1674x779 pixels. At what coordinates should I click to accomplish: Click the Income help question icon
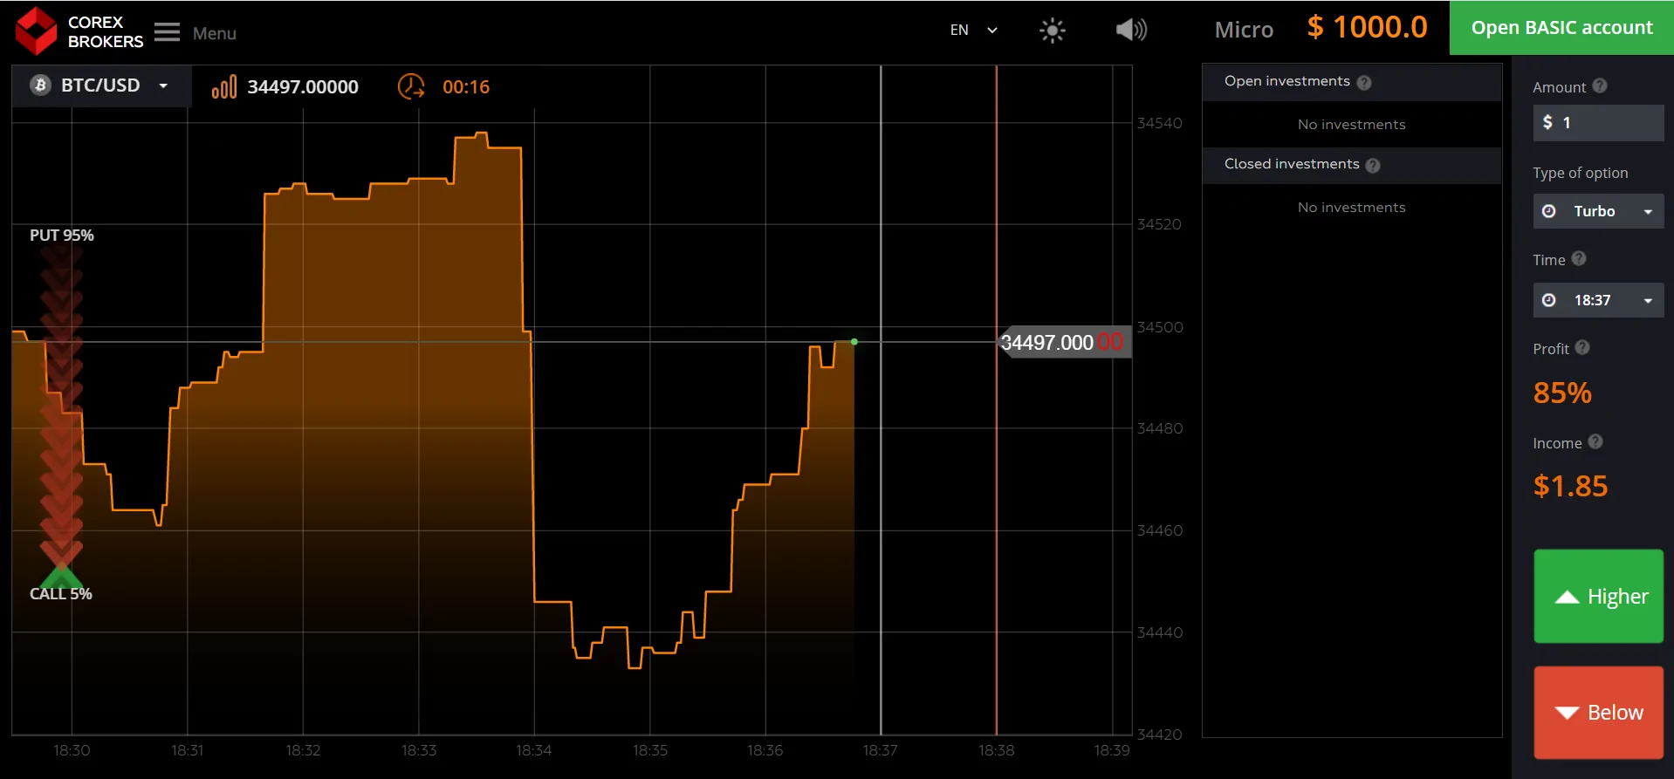click(x=1595, y=441)
